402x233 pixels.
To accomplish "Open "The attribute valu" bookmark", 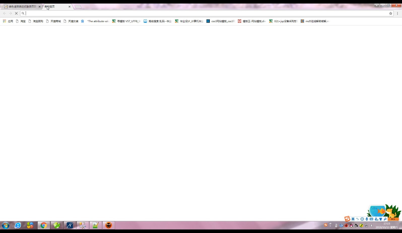I will click(x=95, y=21).
